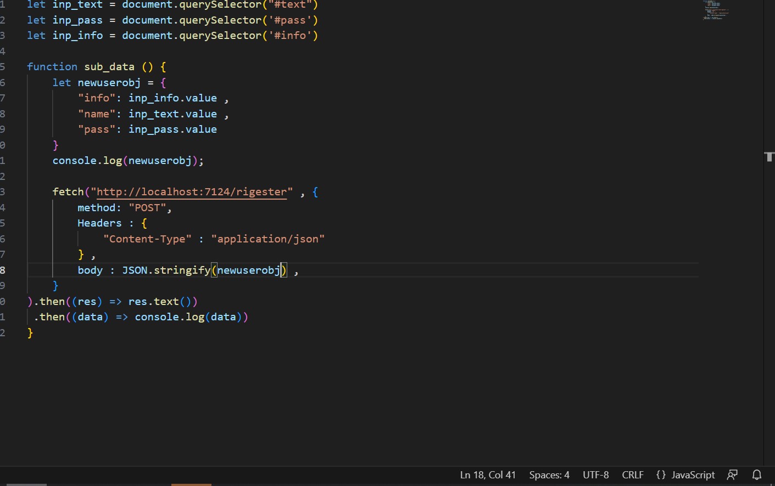
Task: Click JSON.stringify in body line
Action: tap(166, 270)
